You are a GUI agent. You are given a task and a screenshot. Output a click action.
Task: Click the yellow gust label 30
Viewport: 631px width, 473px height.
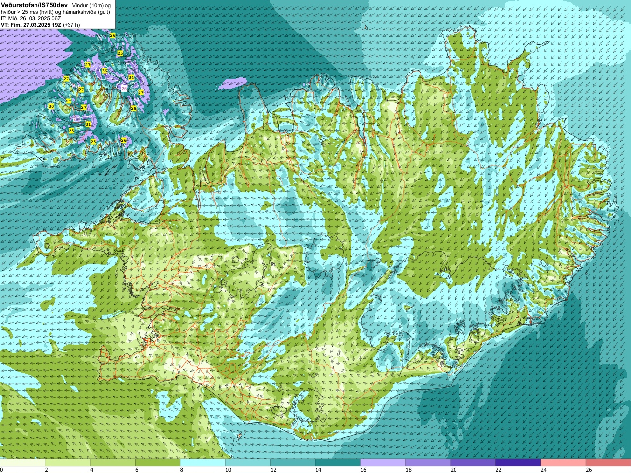coord(51,106)
